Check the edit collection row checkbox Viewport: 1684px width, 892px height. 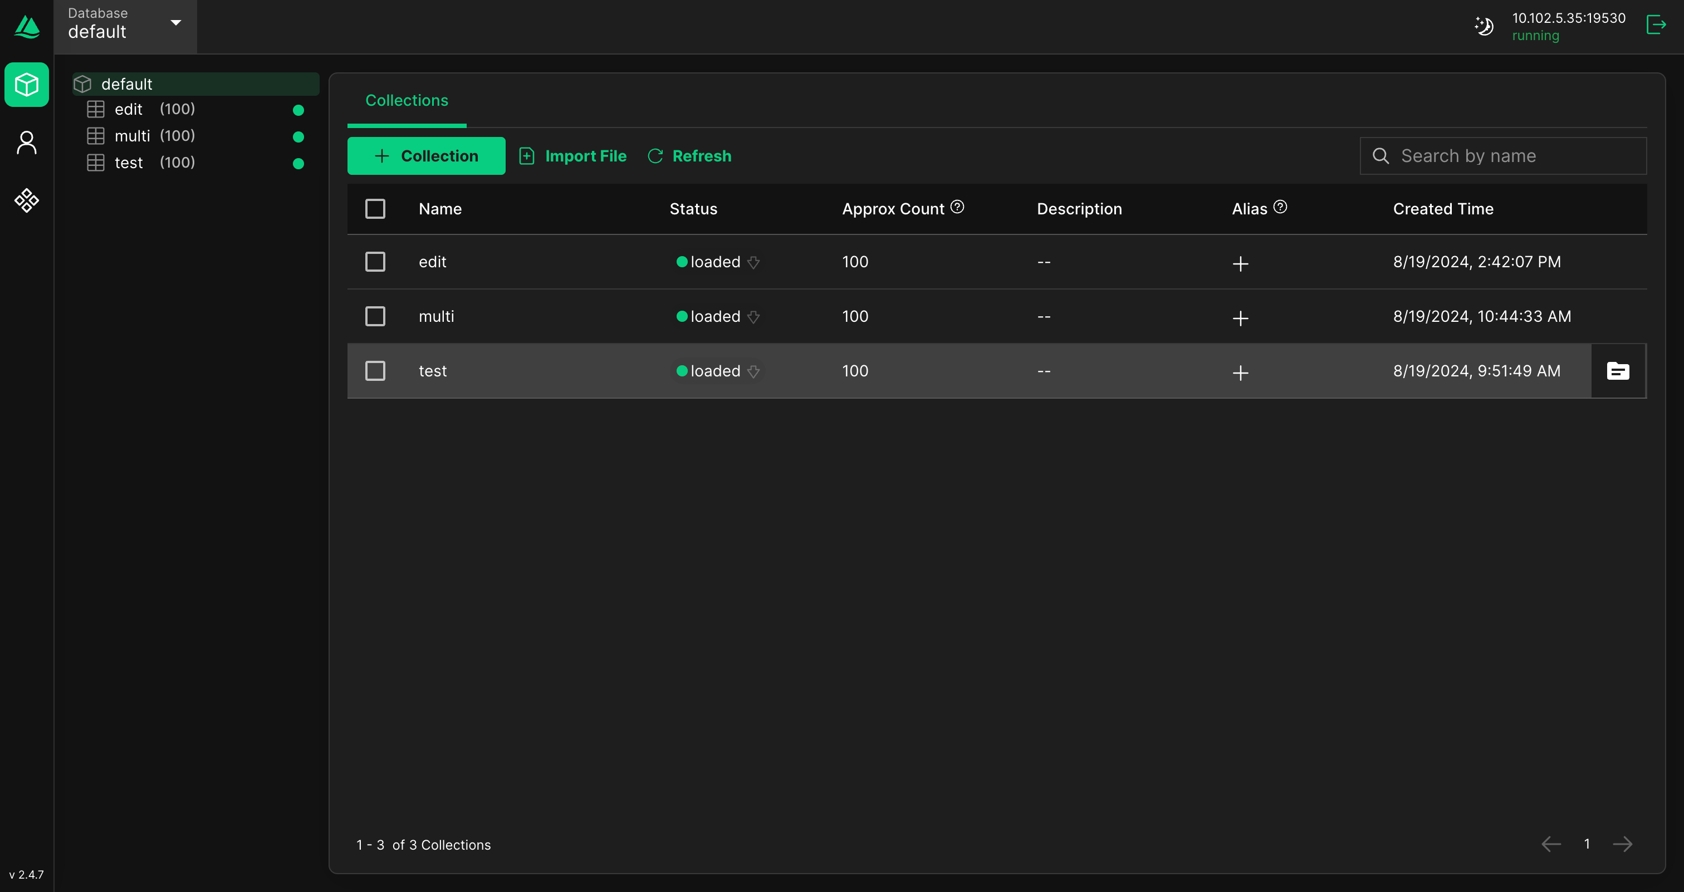tap(375, 262)
